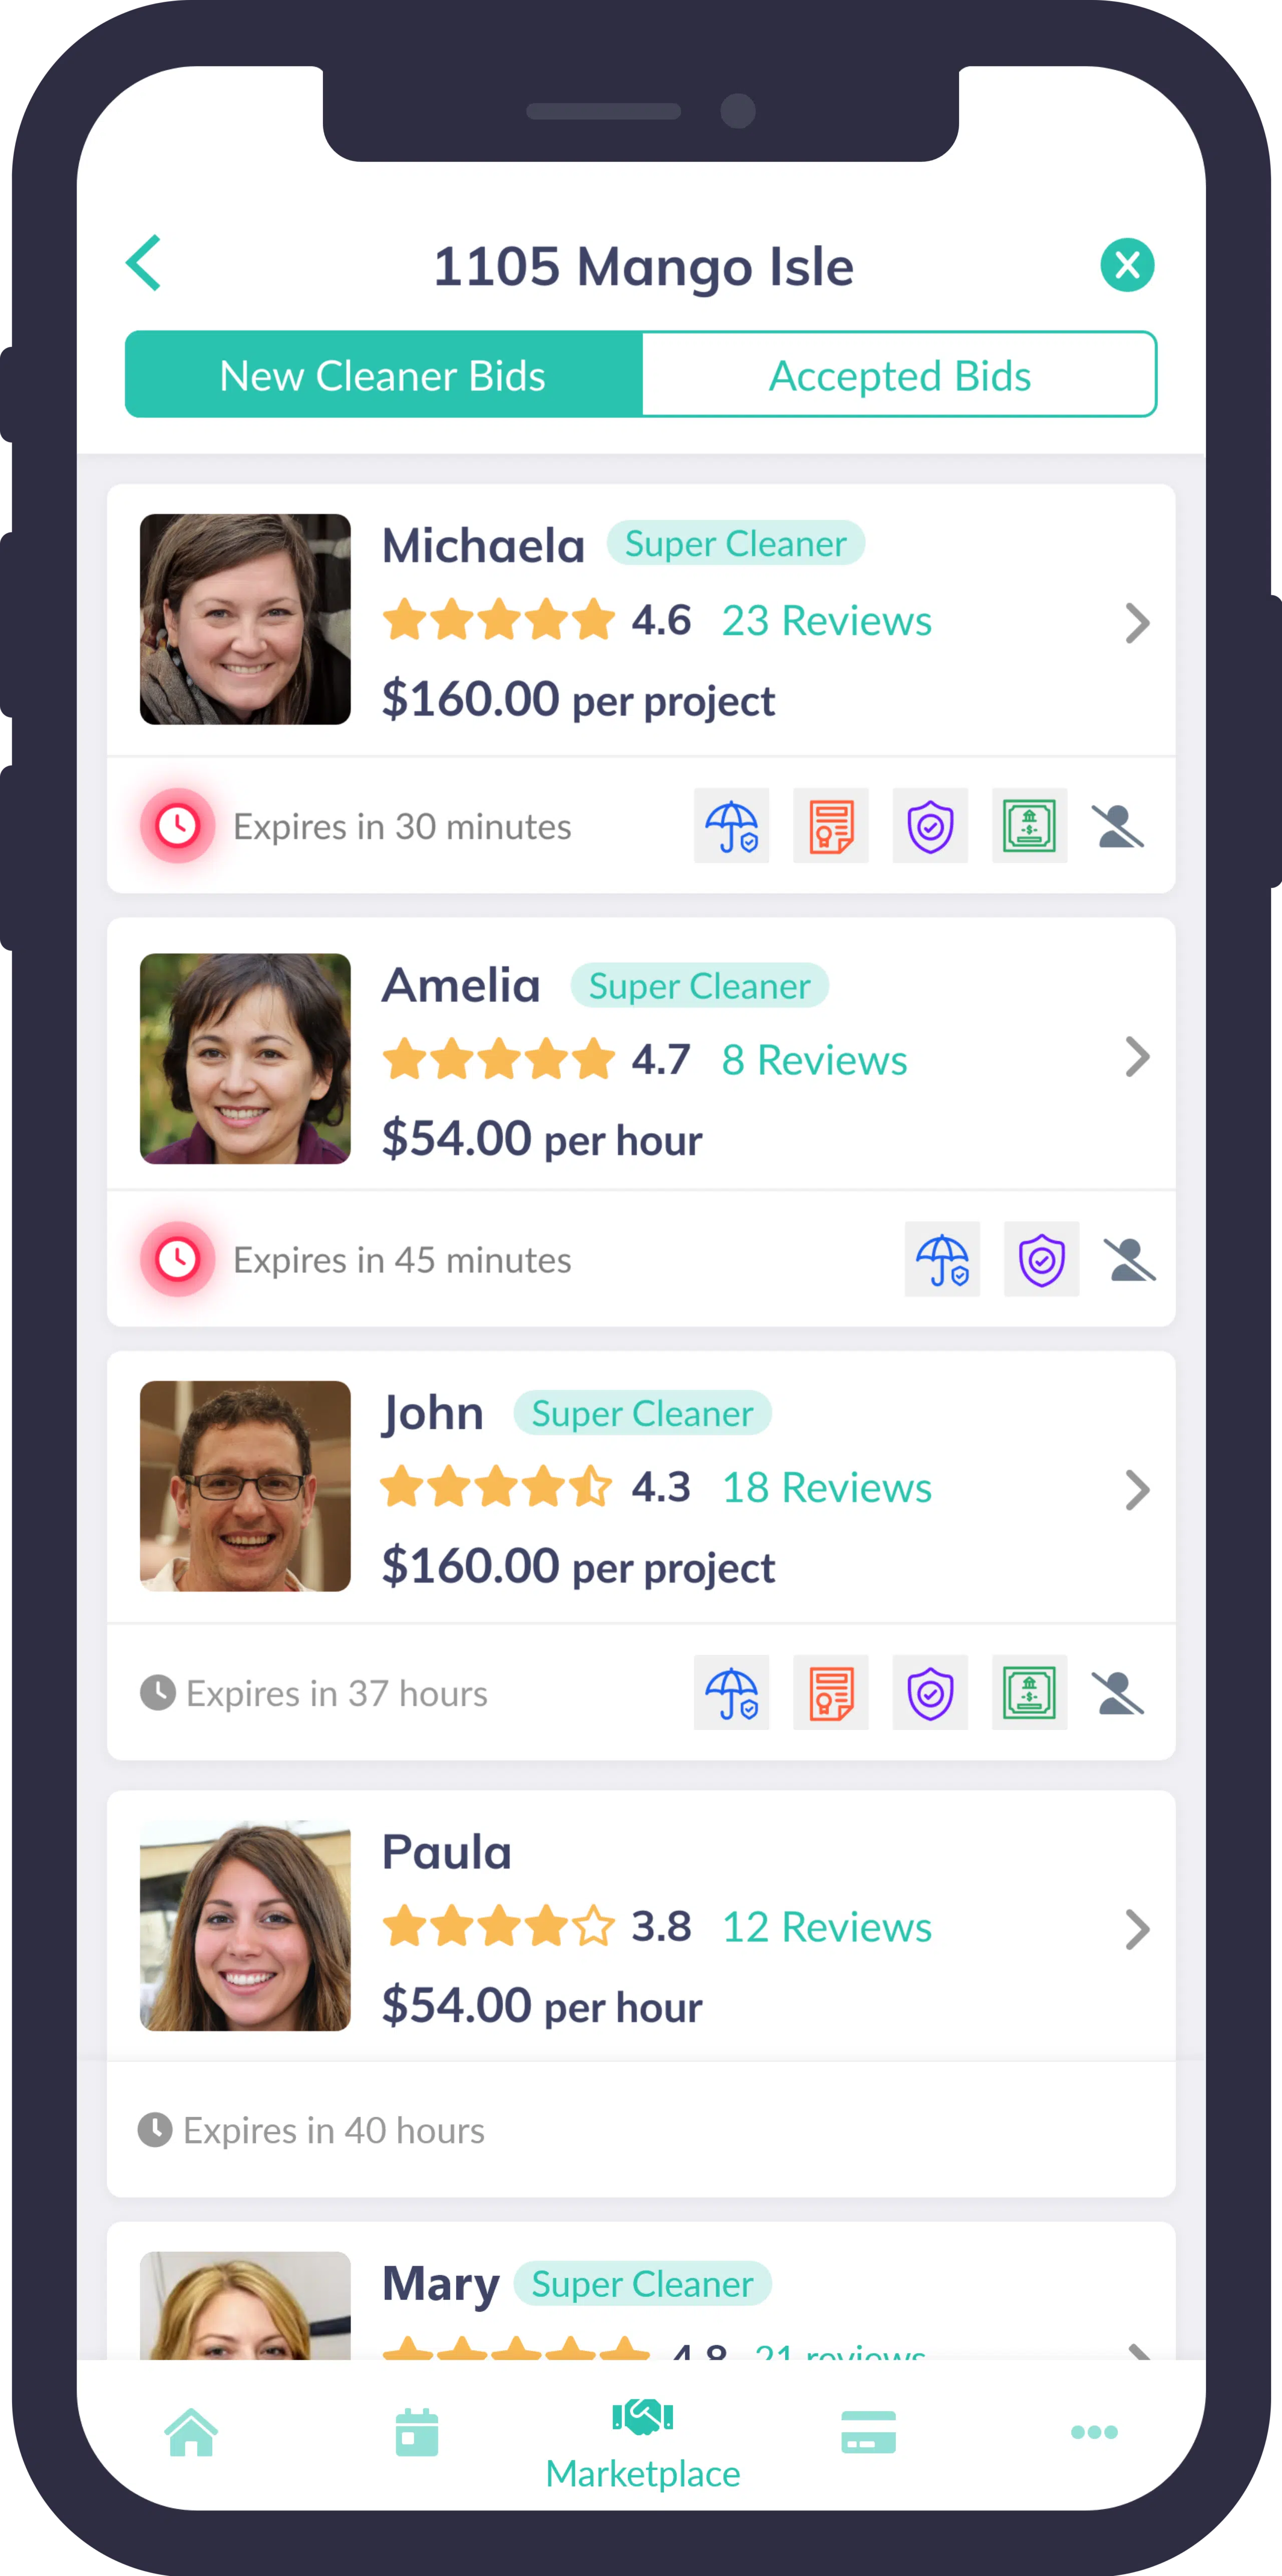Screen dimensions: 1282x2576
Task: Tap John's purple shield badge
Action: point(930,1693)
